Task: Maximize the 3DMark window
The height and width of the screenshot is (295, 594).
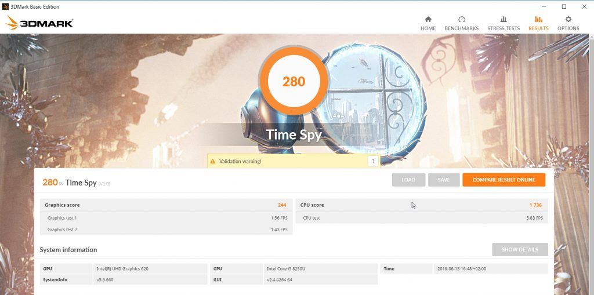Action: [564, 6]
